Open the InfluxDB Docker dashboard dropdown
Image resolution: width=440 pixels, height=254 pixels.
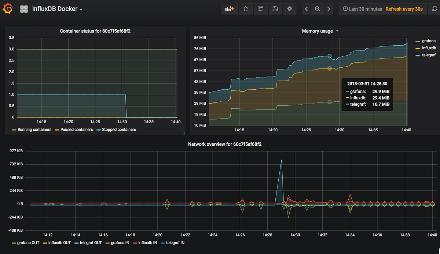[x=57, y=9]
